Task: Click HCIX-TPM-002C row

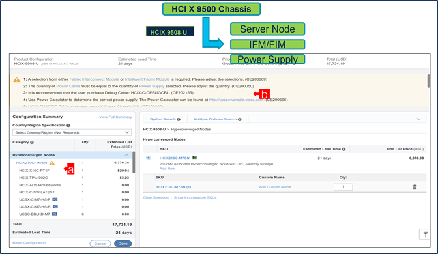Action: (71, 178)
